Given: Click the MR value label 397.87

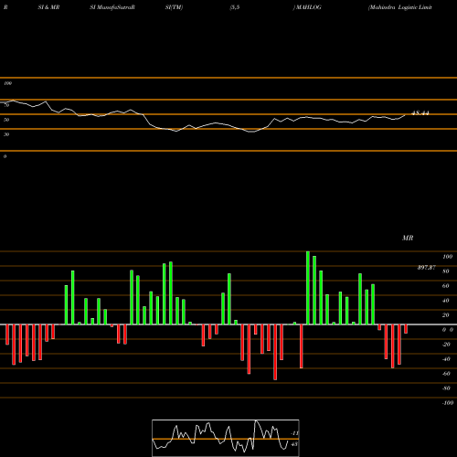Looking at the screenshot, I should pyautogui.click(x=426, y=268).
